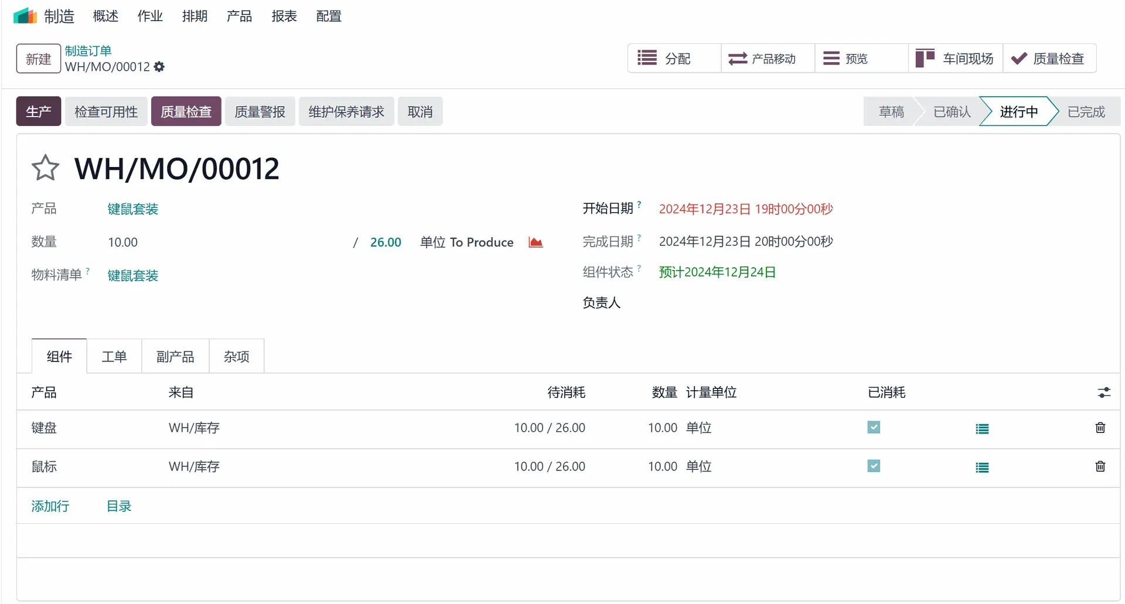Screen dimensions: 1125x604
Task: Click the 目录 catalog link
Action: click(x=119, y=506)
